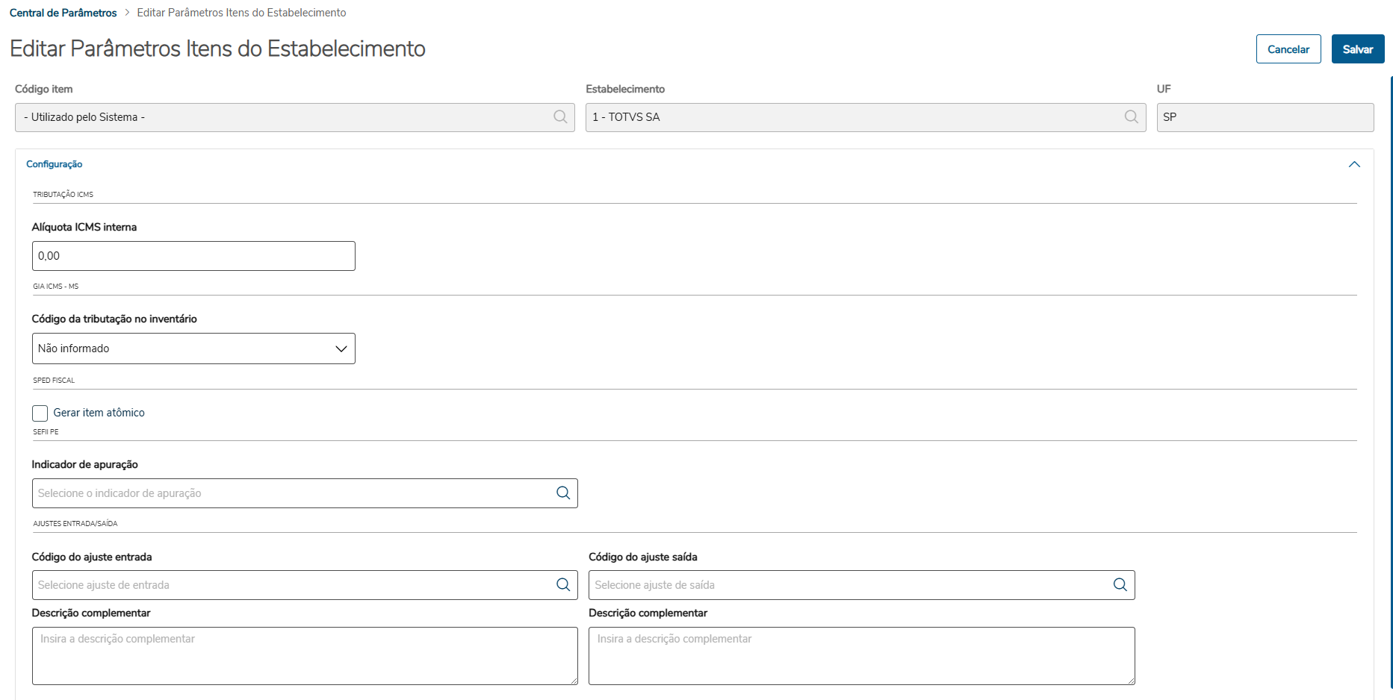Enable Gerar item atômico checkbox
1393x700 pixels.
pos(40,413)
